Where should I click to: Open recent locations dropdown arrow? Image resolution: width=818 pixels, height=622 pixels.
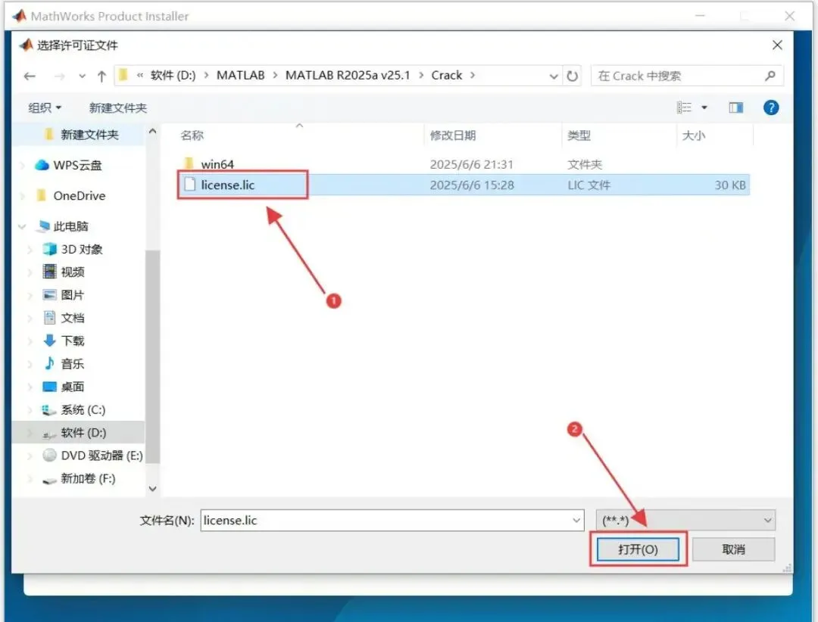click(x=82, y=76)
